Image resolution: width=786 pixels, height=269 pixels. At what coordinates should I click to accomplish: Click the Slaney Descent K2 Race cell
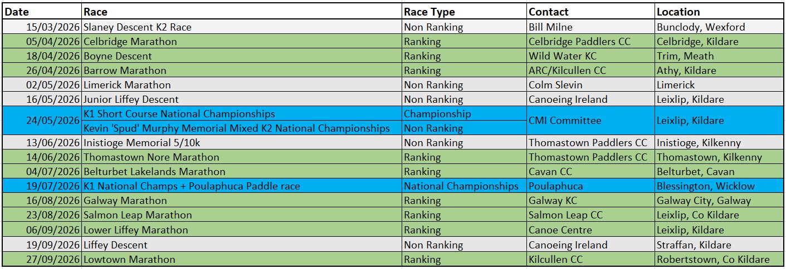(x=242, y=27)
